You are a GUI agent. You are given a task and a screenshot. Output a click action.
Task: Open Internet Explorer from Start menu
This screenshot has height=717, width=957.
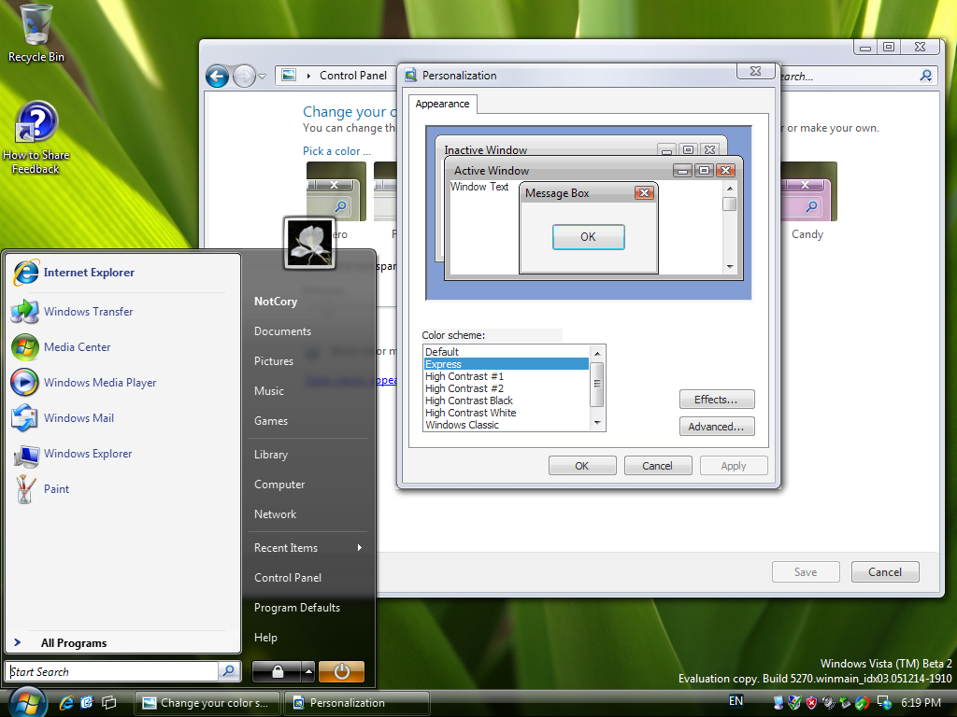coord(88,273)
